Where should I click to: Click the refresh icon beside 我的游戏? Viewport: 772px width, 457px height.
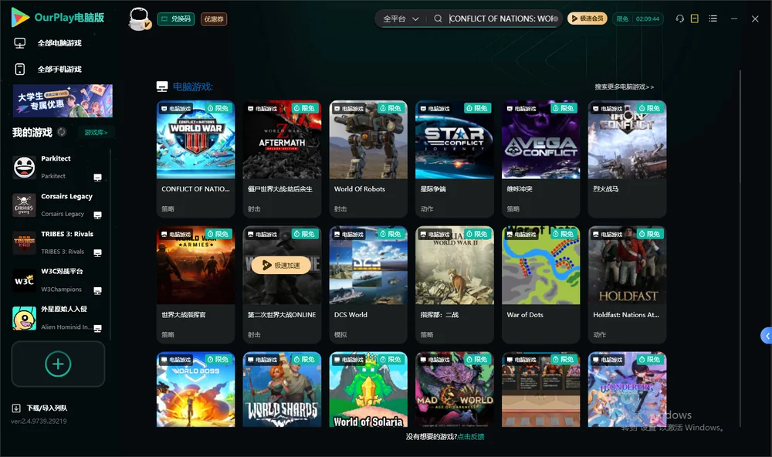[x=62, y=132]
